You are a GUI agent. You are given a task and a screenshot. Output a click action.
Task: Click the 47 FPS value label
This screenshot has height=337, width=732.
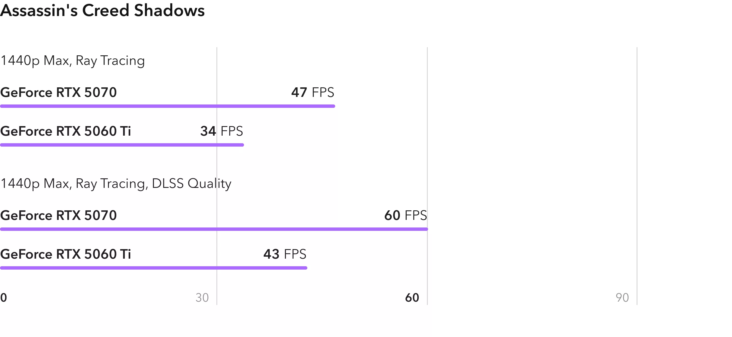[313, 92]
